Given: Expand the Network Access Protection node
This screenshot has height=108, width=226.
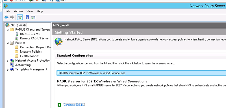Looking at the screenshot, I should click(x=8, y=61).
